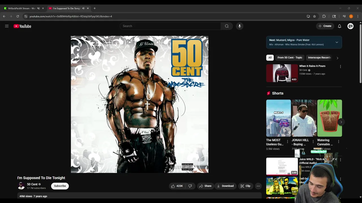
Task: Dislike the video with thumbs down
Action: pyautogui.click(x=190, y=186)
